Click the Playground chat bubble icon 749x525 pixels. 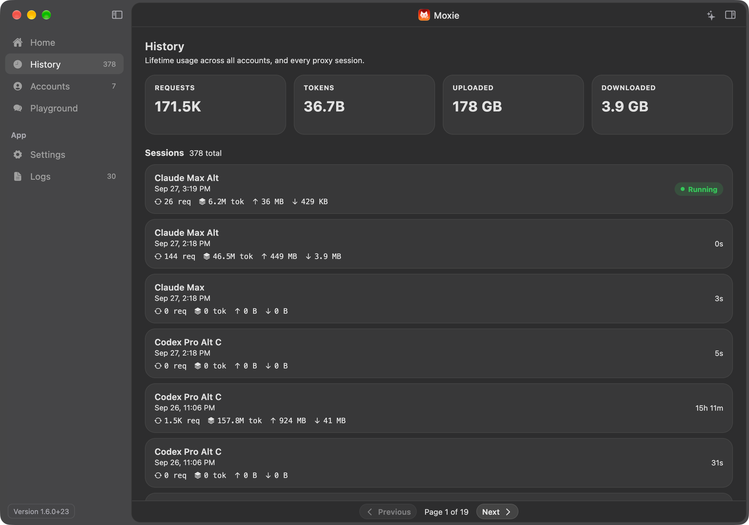point(18,108)
